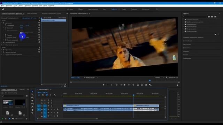Reset the Position parameter in Effect Controls
The width and height of the screenshot is (223, 125).
click(39, 25)
